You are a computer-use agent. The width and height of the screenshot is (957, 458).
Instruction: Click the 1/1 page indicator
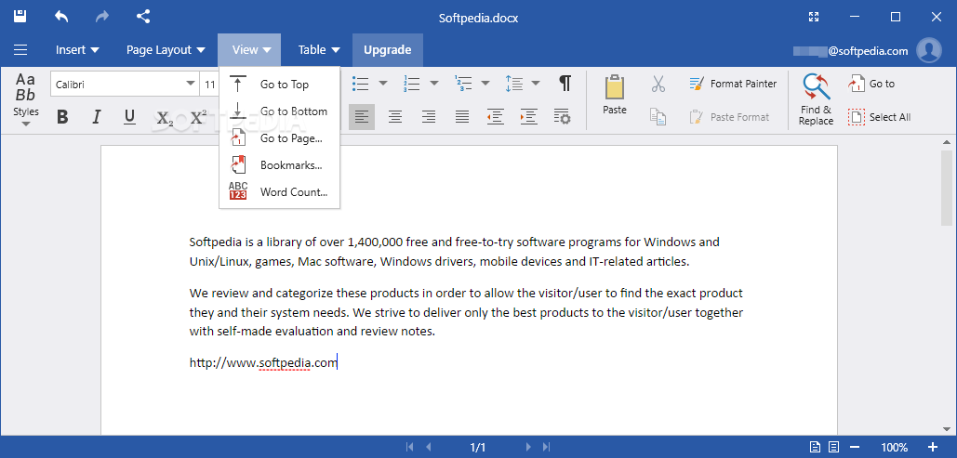[478, 447]
